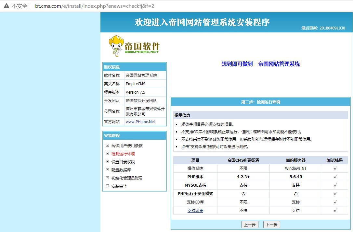Click the box icon beside 检测运行环境
The width and height of the screenshot is (353, 232).
[107, 154]
